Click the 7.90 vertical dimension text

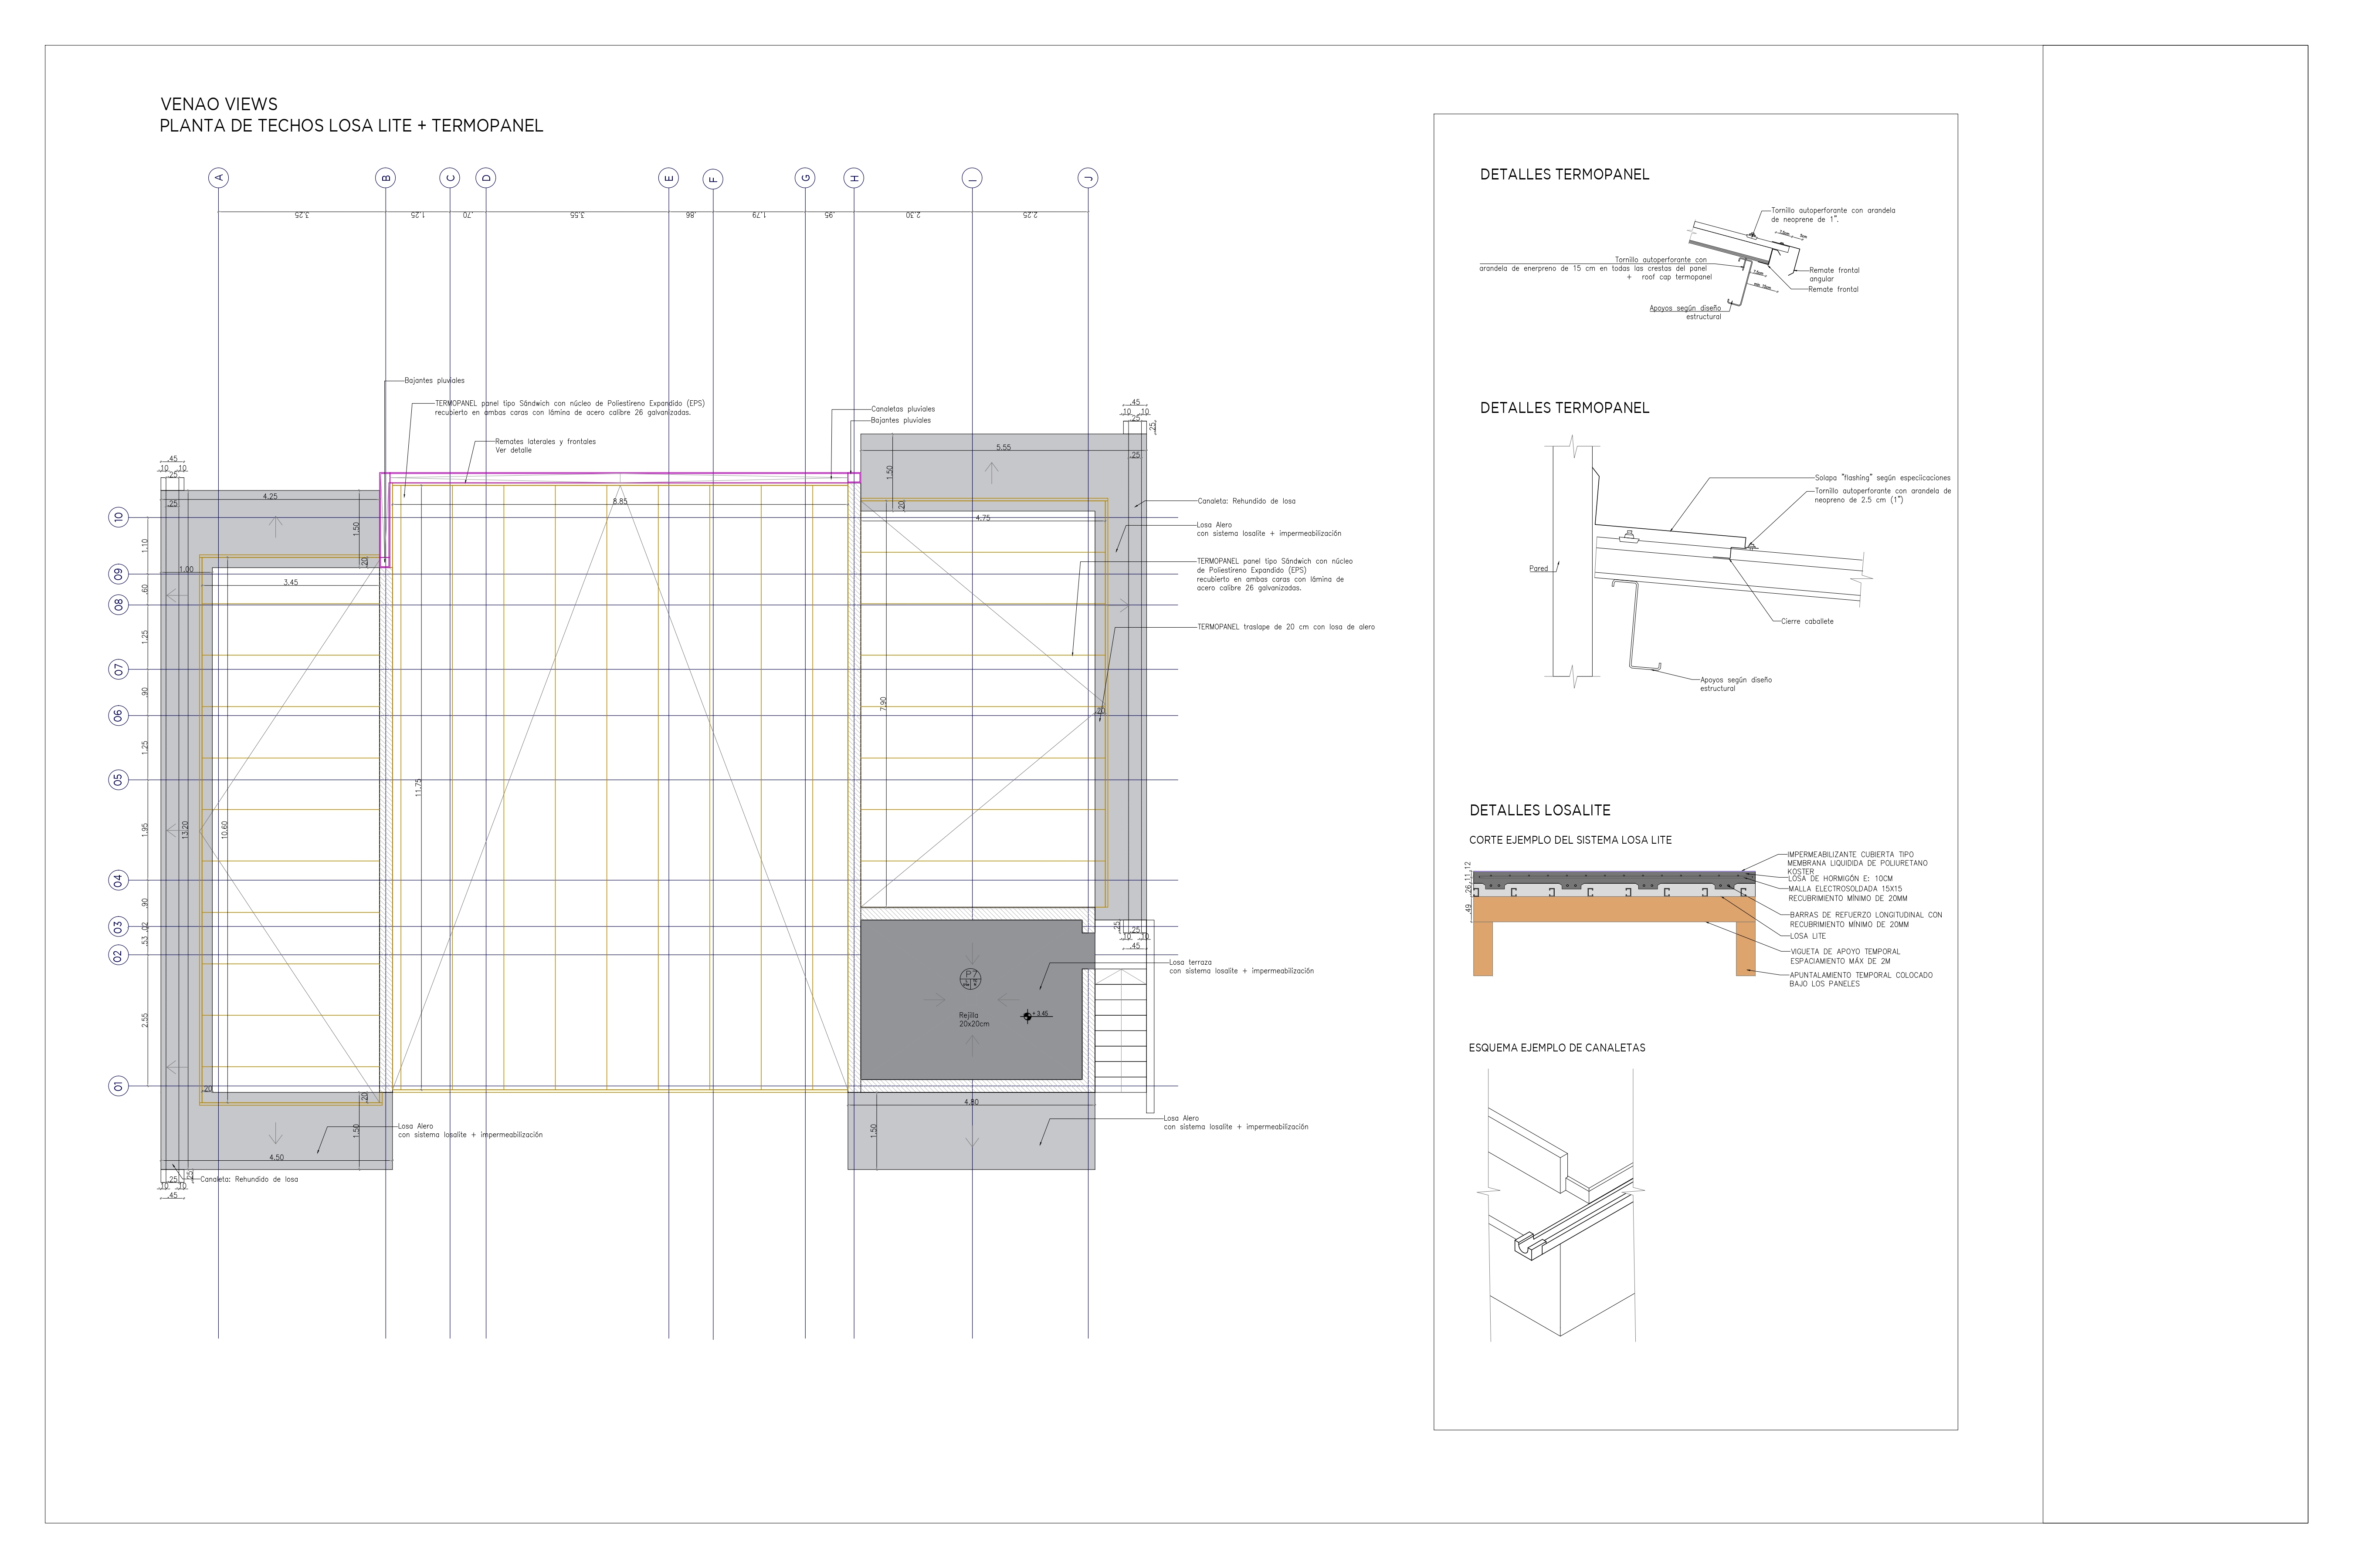pyautogui.click(x=883, y=703)
